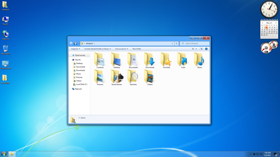280x157 pixels.
Task: Click the Search skinpack field
Action: pos(194,43)
